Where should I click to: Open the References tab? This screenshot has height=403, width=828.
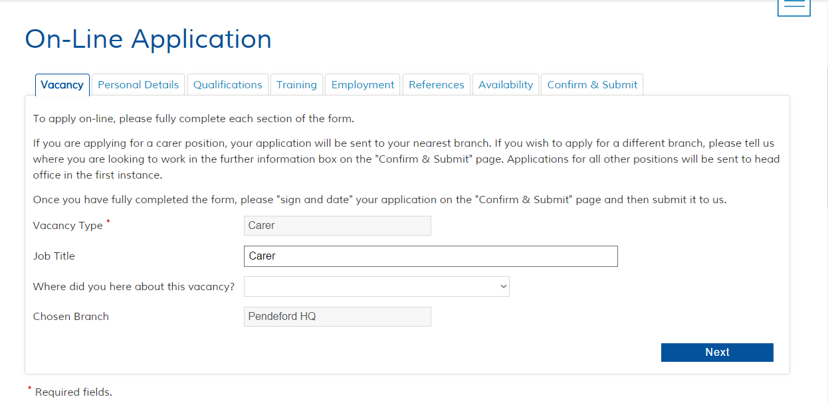click(x=437, y=85)
